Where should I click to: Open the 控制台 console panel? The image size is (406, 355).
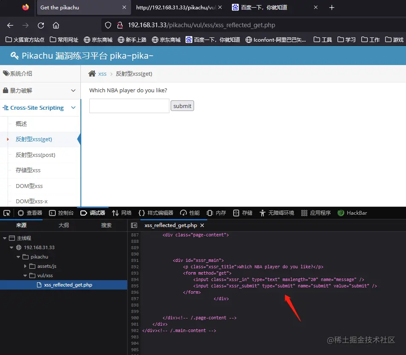[61, 213]
